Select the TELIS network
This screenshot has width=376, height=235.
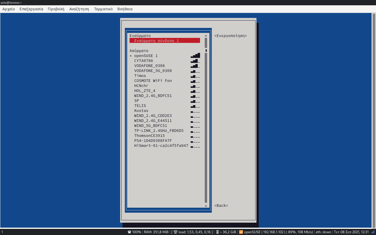tap(165, 105)
